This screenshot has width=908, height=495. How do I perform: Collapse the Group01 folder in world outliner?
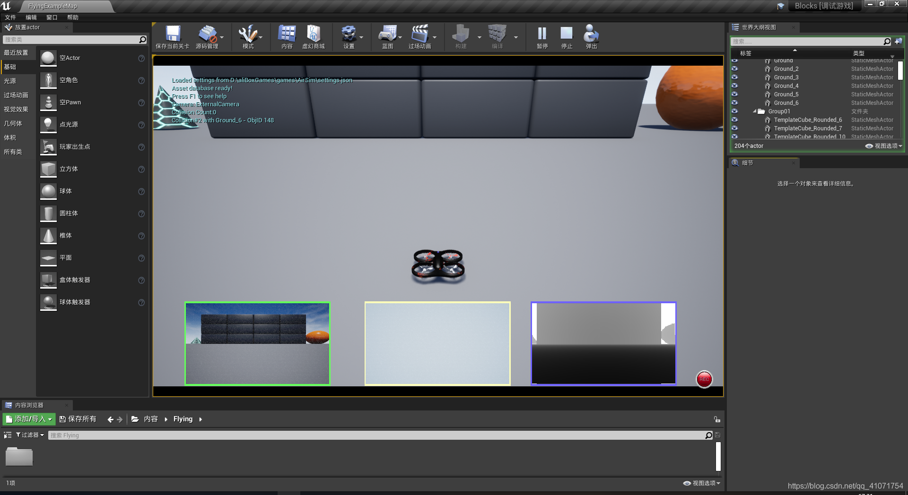[x=755, y=111]
